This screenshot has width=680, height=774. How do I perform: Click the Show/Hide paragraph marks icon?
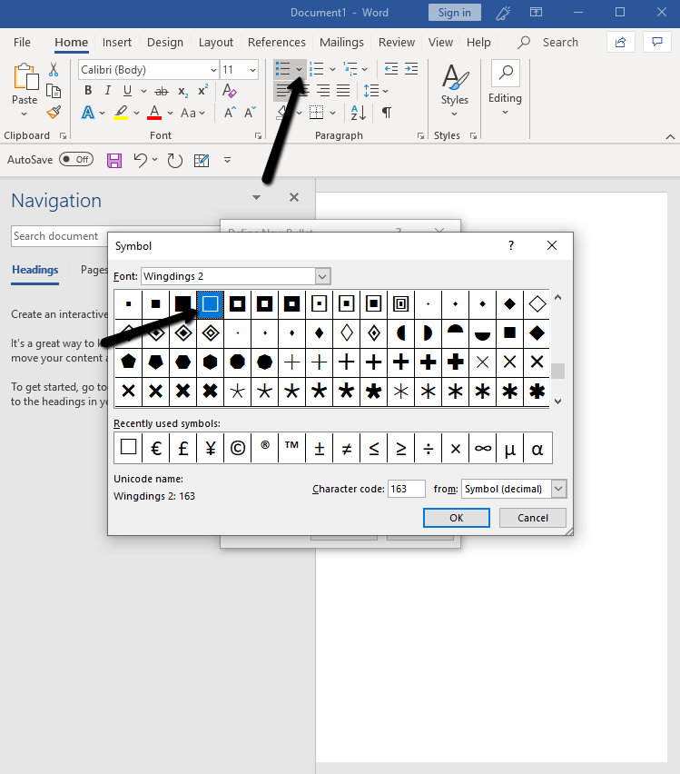coord(387,113)
